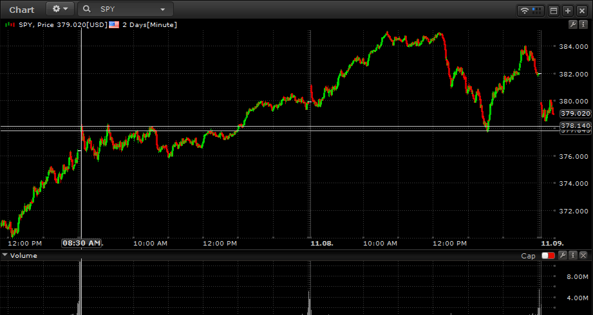This screenshot has width=593, height=315.
Task: Click the 08:30 AM crosshair time label
Action: (81, 243)
